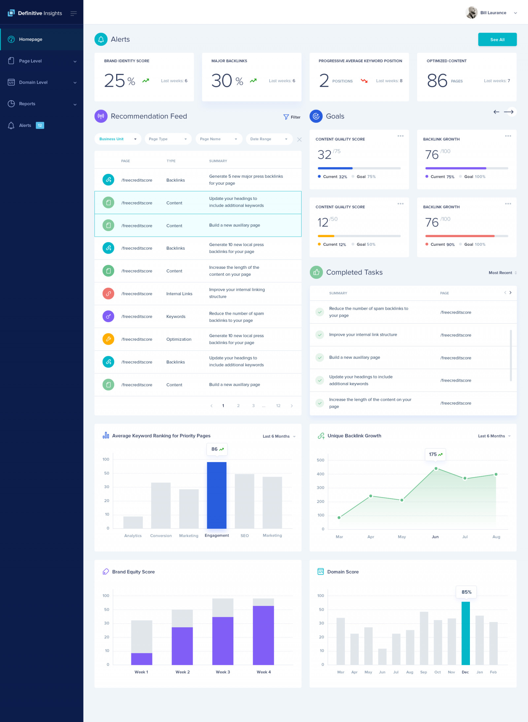Click the See All button
The height and width of the screenshot is (722, 528).
(497, 40)
